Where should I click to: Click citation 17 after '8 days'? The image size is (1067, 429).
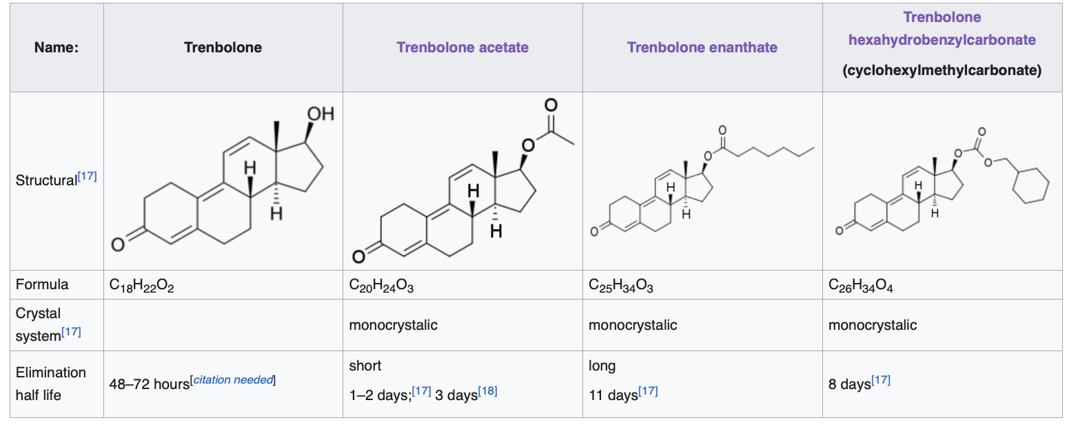click(881, 380)
